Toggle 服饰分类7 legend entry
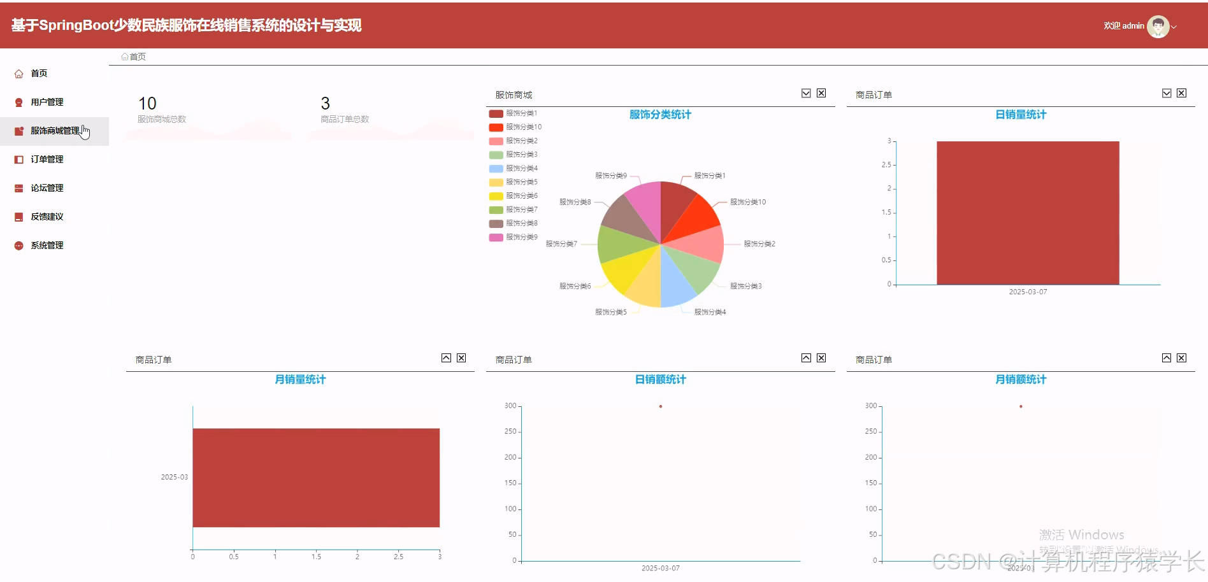Image resolution: width=1208 pixels, height=582 pixels. [x=513, y=209]
